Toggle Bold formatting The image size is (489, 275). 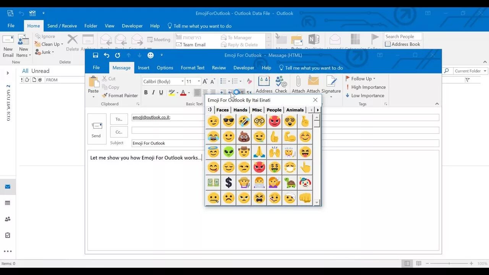tap(146, 92)
